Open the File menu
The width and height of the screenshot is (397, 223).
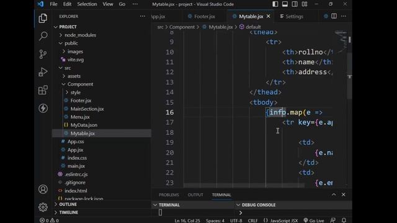pyautogui.click(x=53, y=4)
